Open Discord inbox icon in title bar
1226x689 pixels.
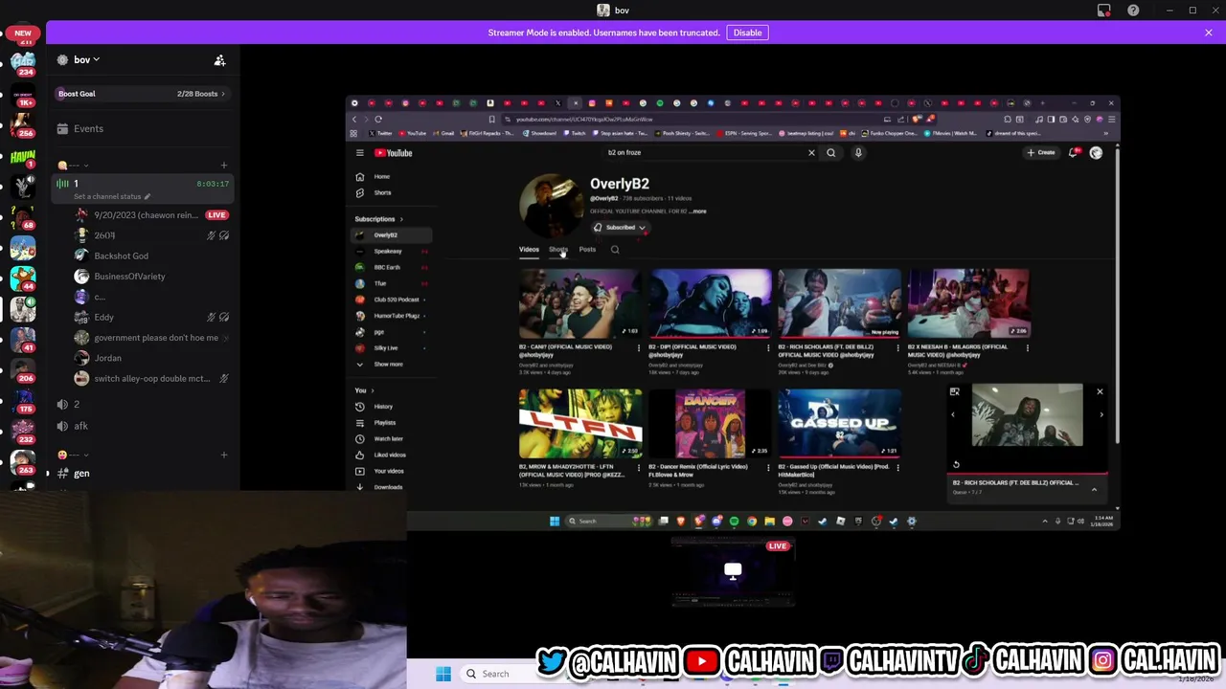(1104, 11)
